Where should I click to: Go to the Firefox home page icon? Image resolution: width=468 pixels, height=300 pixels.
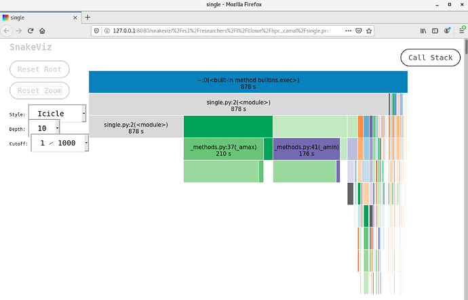tap(42, 31)
